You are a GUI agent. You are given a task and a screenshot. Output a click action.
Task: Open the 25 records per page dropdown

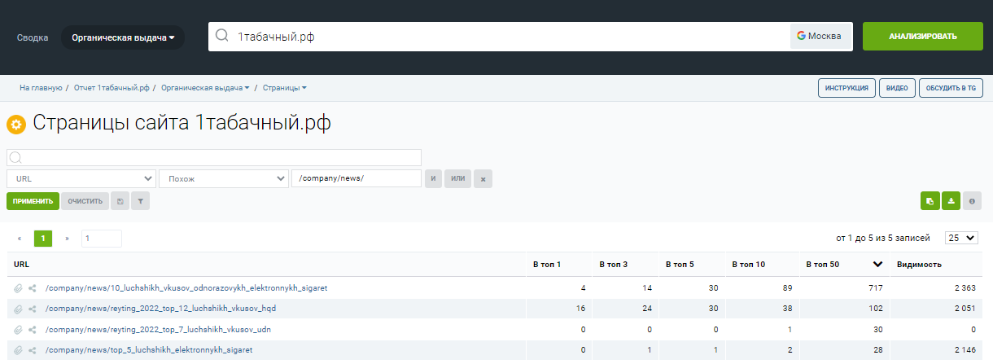pos(961,238)
